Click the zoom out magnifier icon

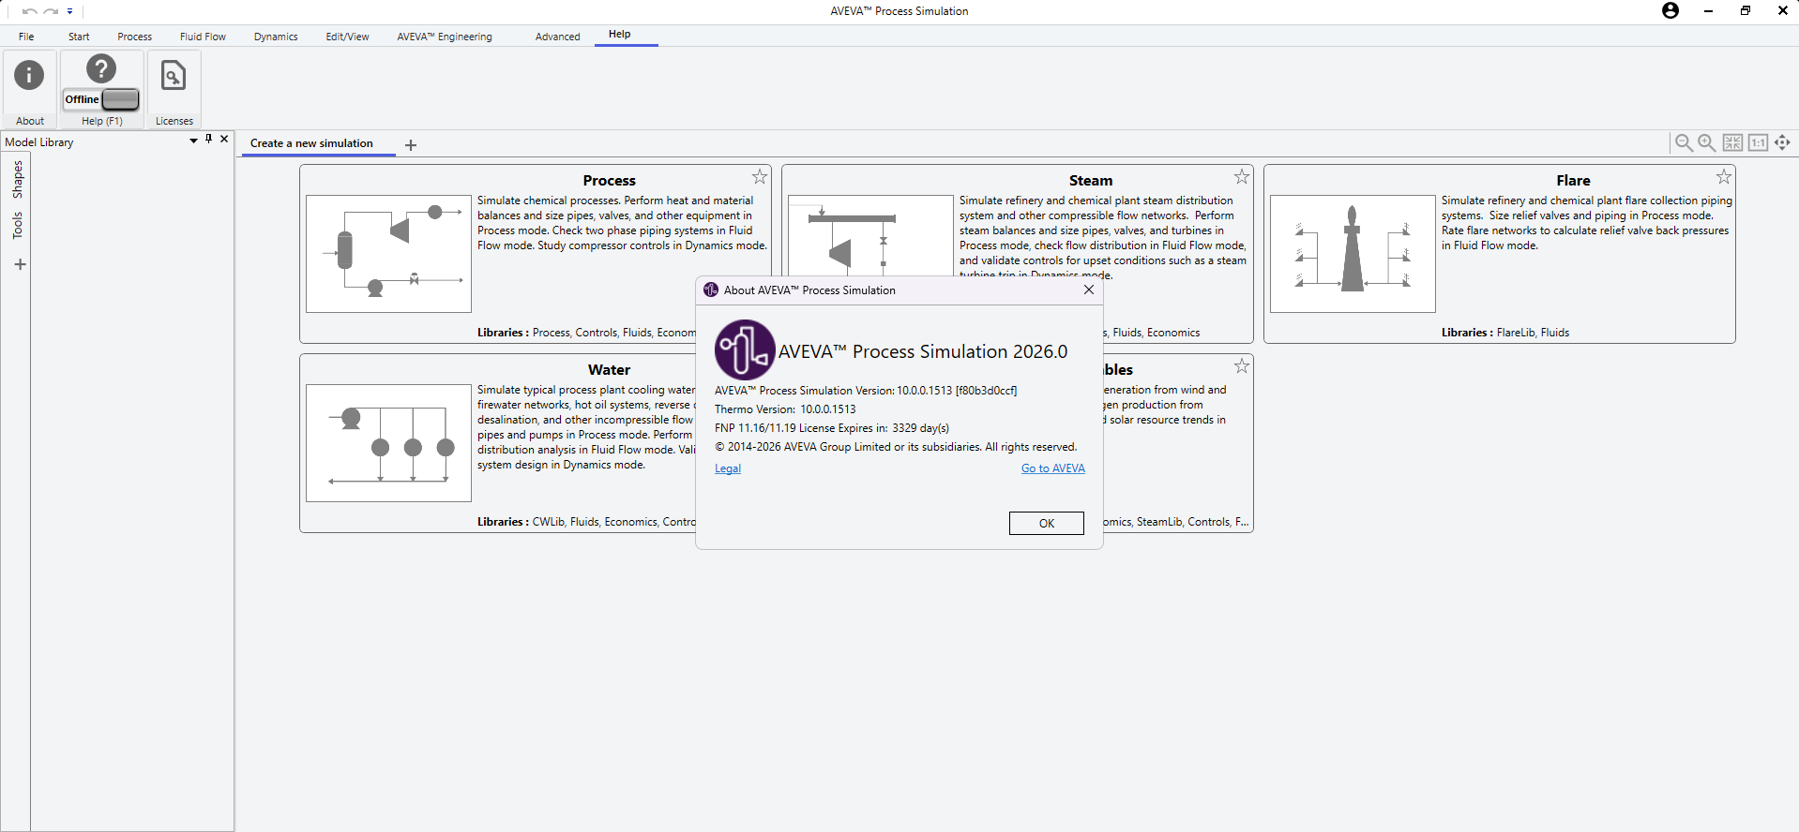1684,142
